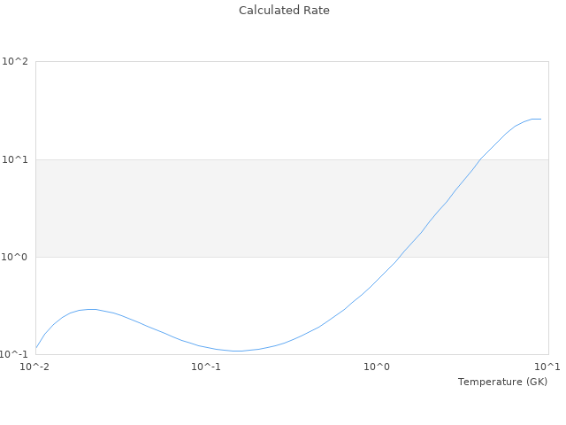Click the 10^-1 y-axis tick label
This screenshot has height=425, width=566.
(x=16, y=354)
